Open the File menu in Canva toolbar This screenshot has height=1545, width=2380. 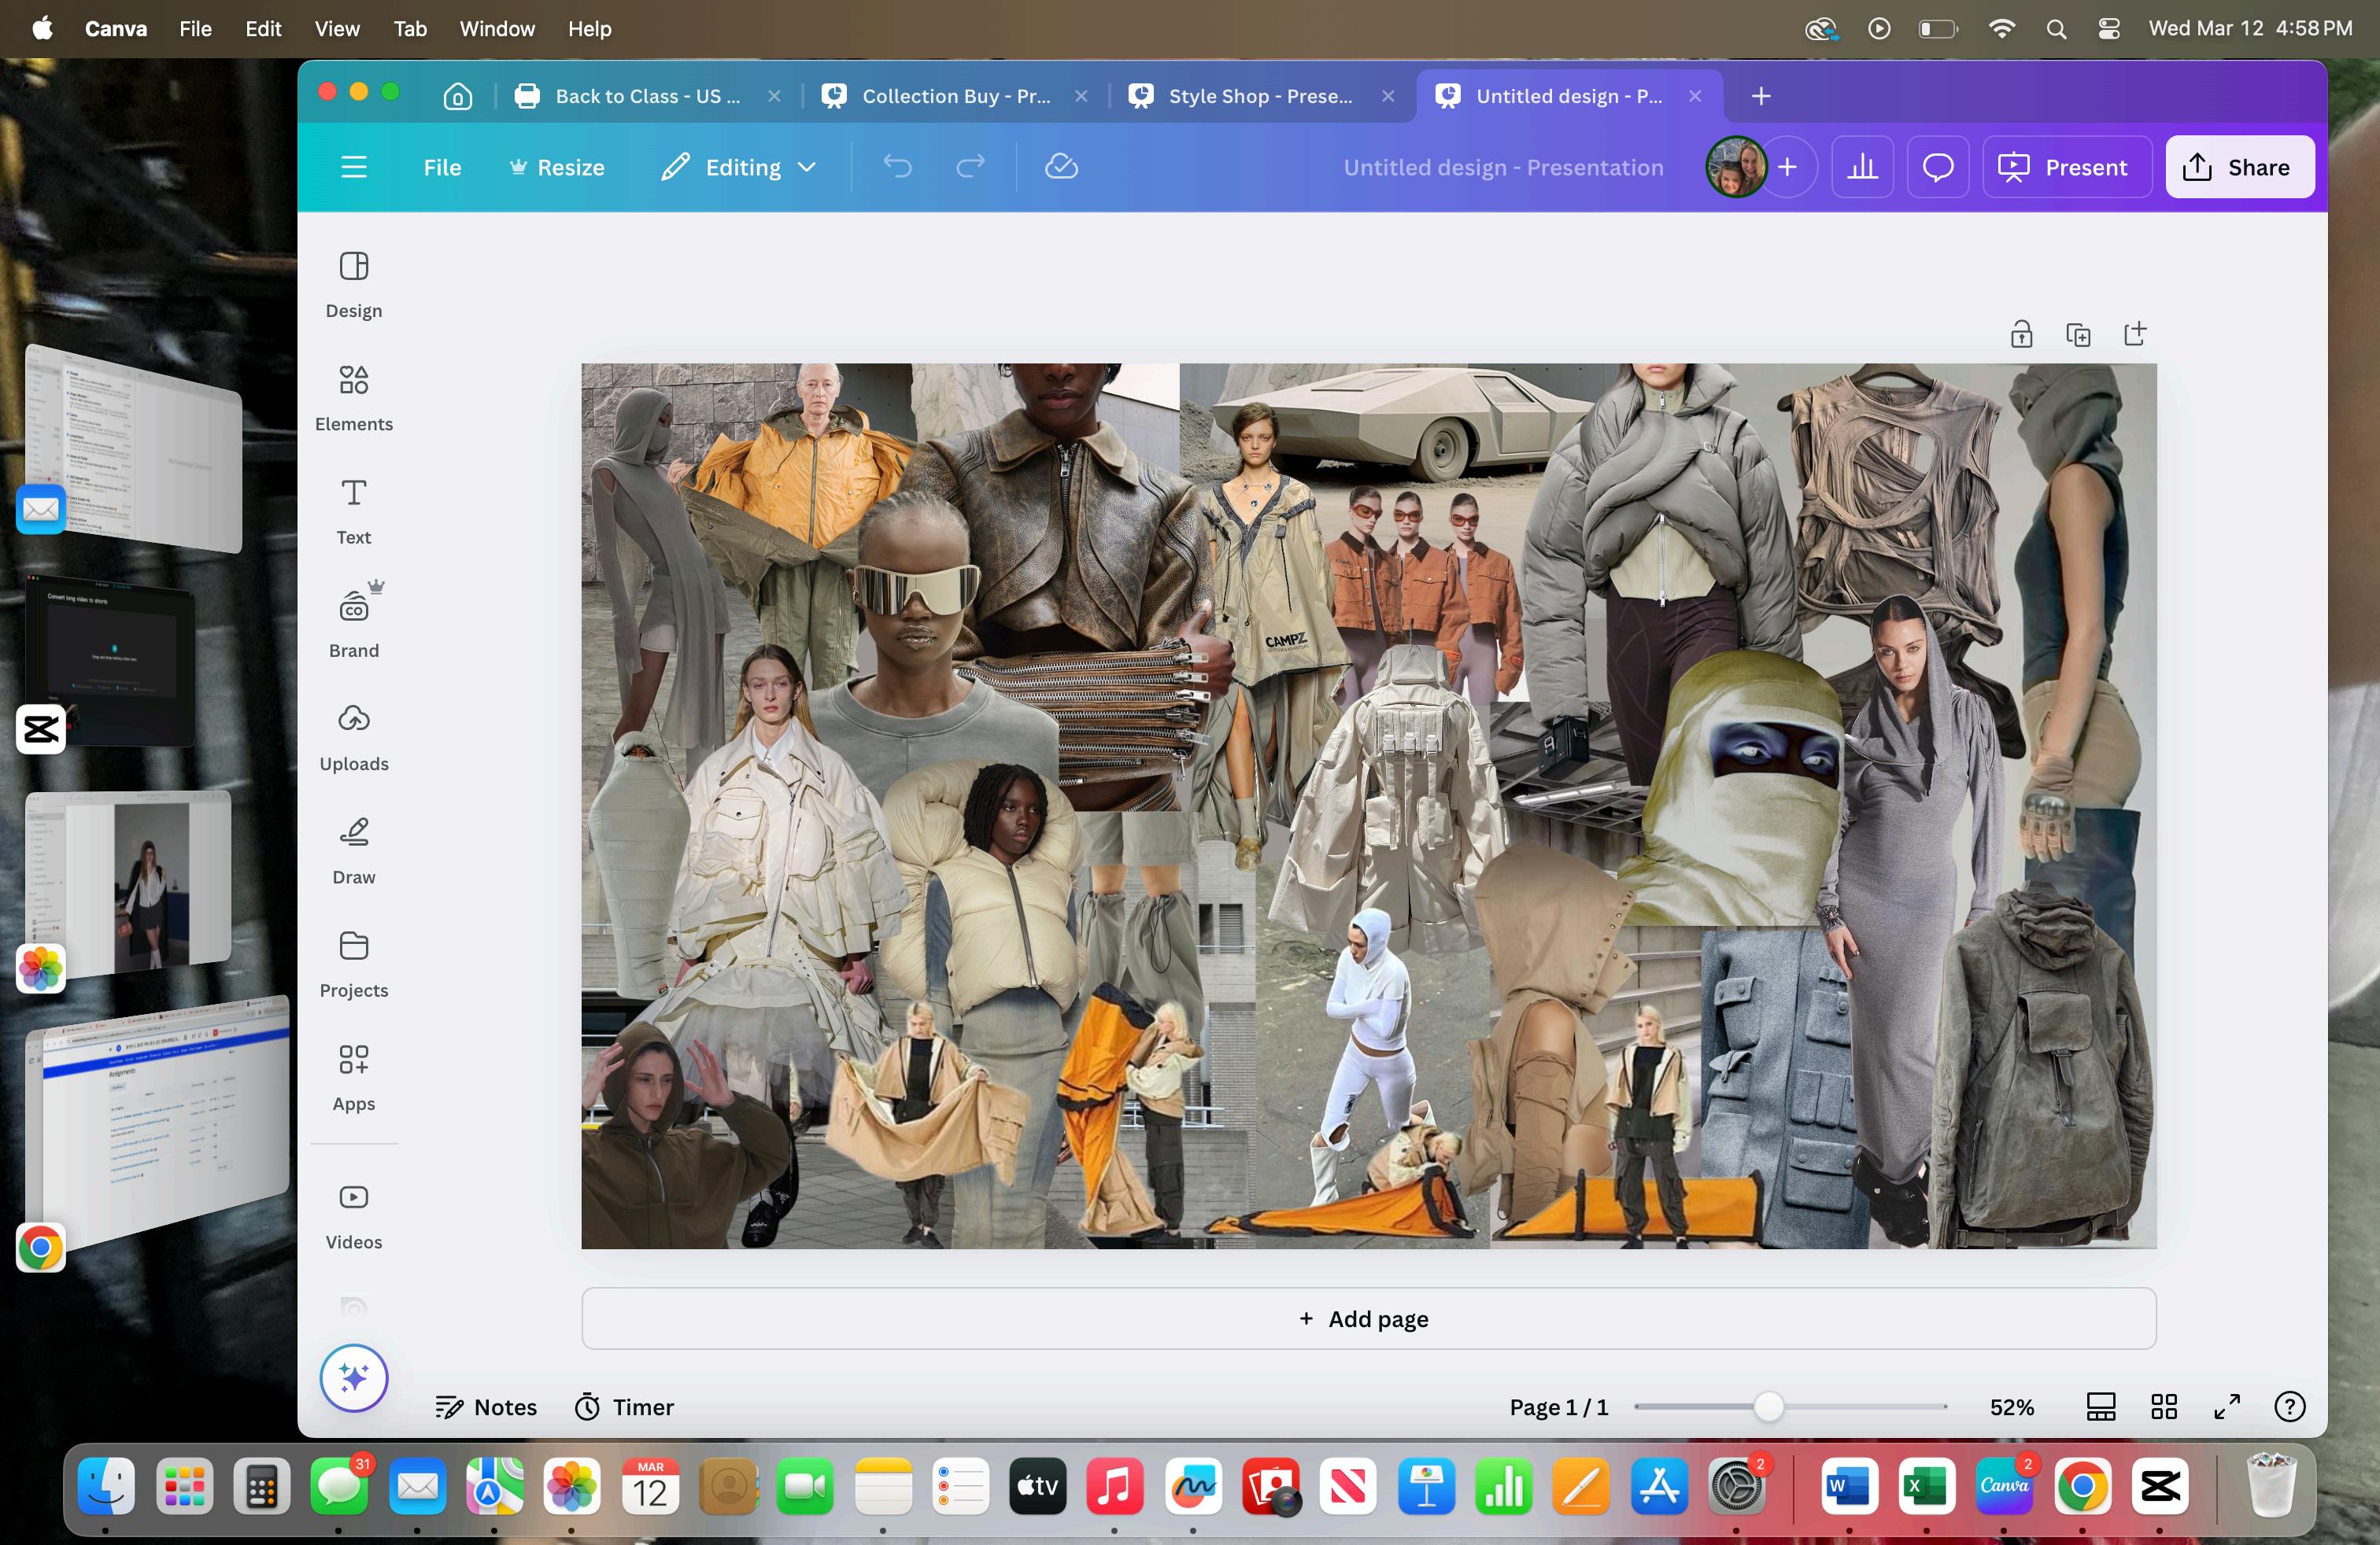tap(442, 167)
